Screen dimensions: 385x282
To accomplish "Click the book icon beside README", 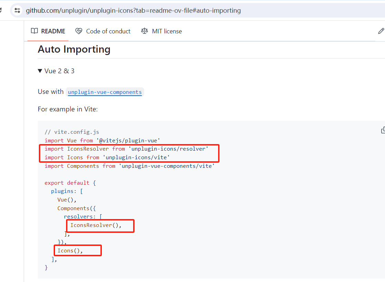I will click(x=34, y=31).
